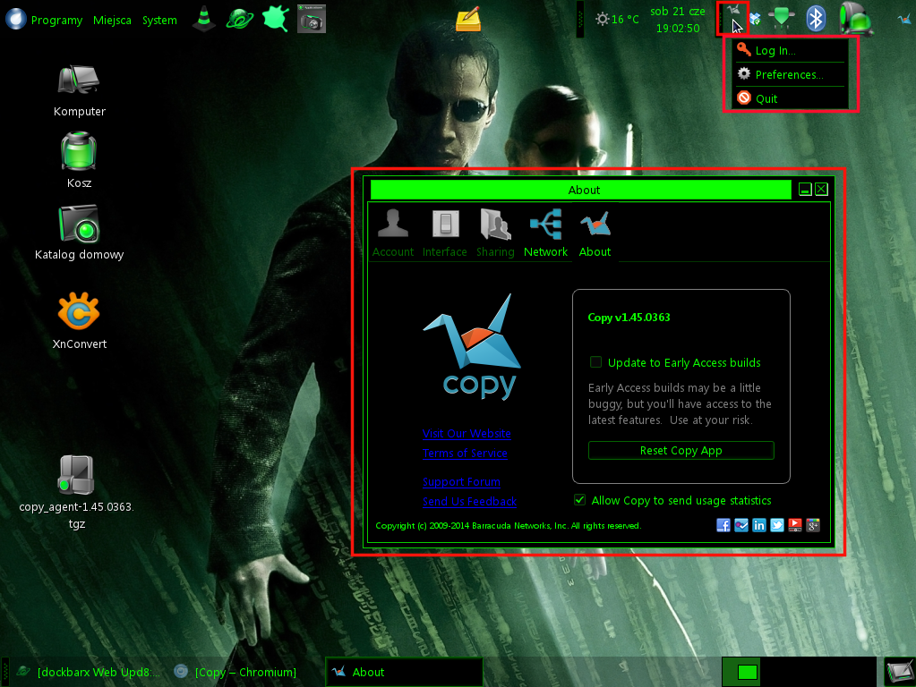
Task: Select the About tab with crane icon
Action: (595, 233)
